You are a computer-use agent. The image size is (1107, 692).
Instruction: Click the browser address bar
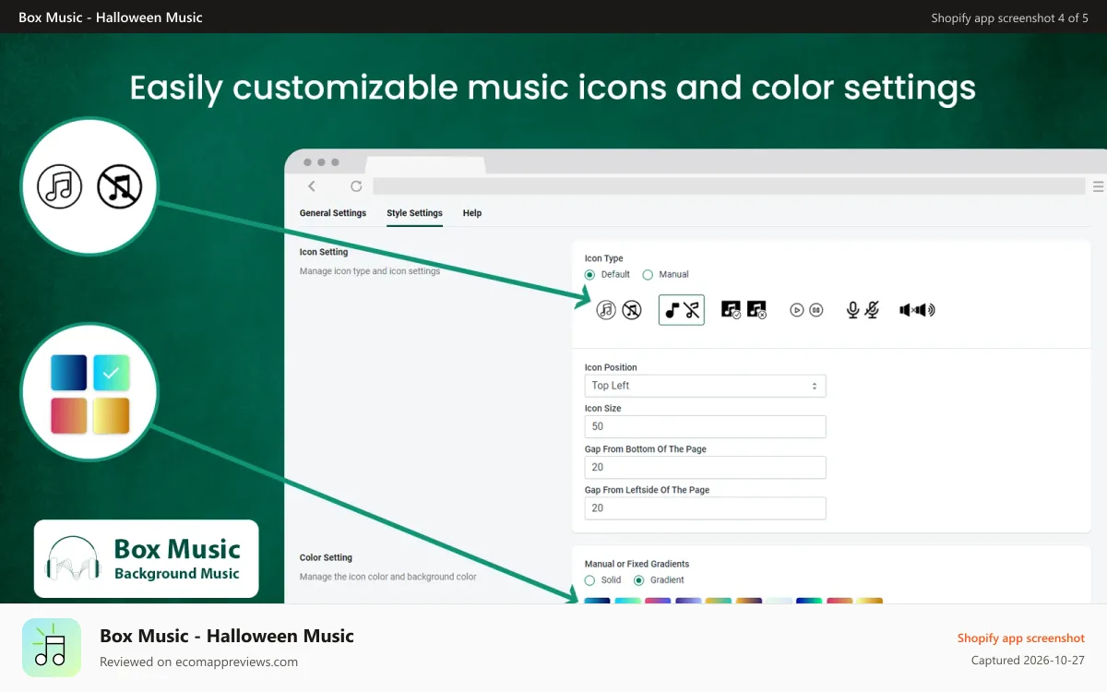[729, 186]
